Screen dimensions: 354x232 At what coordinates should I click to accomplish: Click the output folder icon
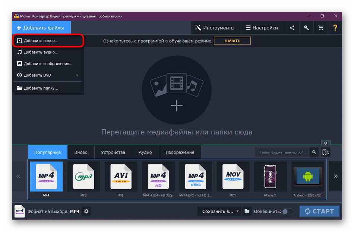pos(247,212)
